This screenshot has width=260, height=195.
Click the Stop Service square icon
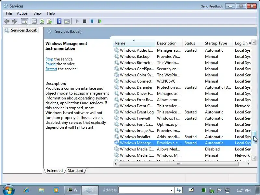(x=84, y=21)
